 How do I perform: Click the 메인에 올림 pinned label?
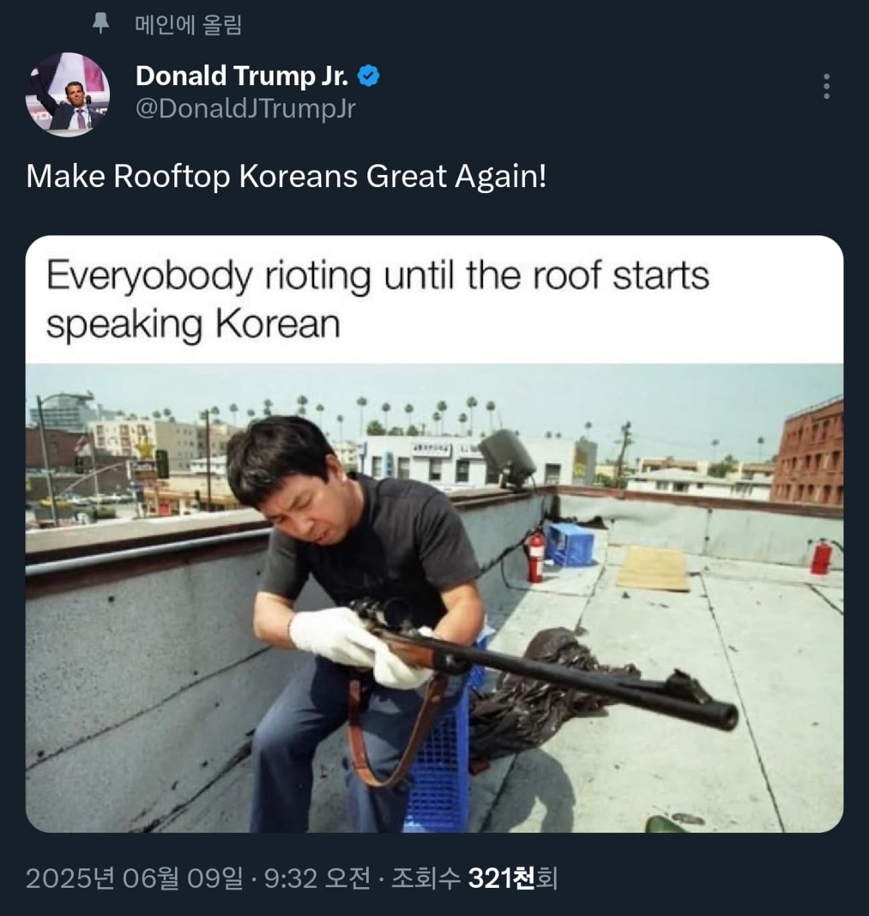188,25
